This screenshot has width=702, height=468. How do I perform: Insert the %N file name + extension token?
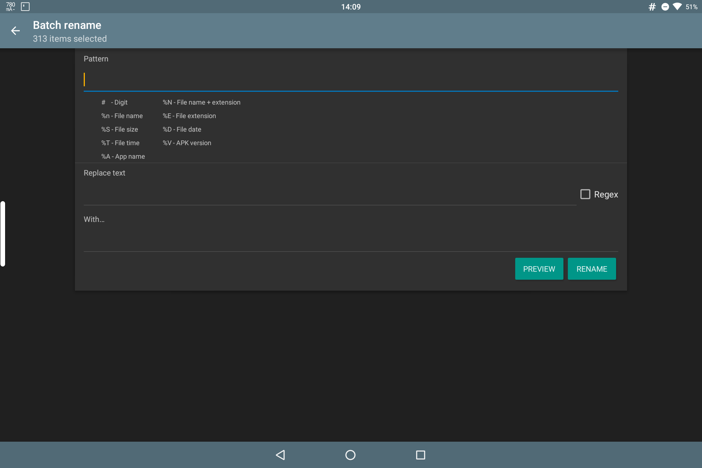coord(201,102)
